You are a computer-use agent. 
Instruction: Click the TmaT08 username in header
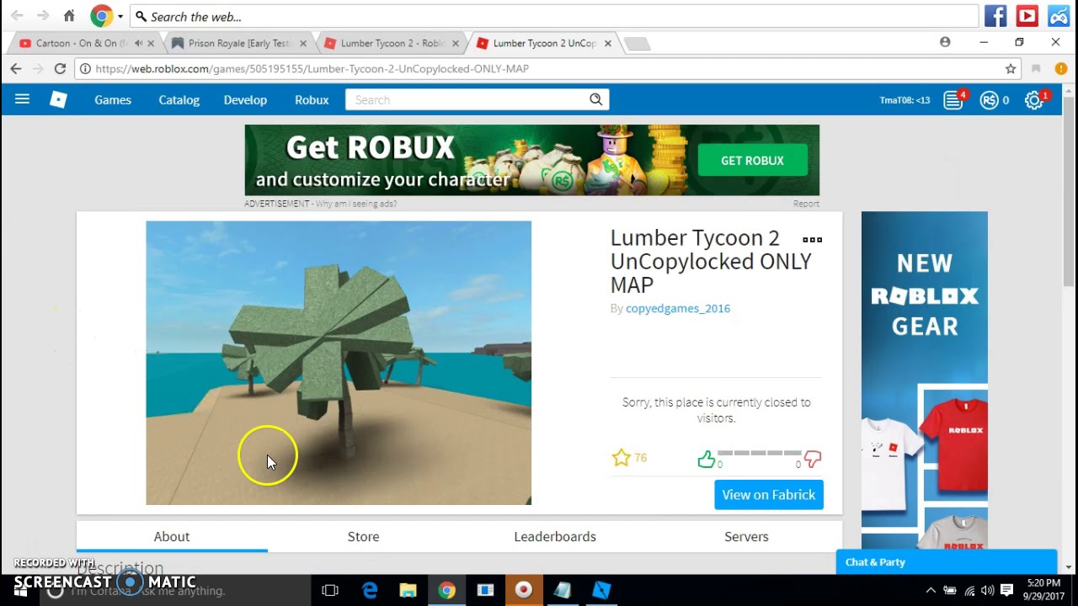coord(905,100)
